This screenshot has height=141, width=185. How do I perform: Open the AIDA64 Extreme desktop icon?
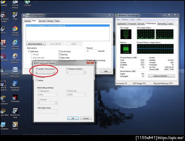click(x=3, y=45)
